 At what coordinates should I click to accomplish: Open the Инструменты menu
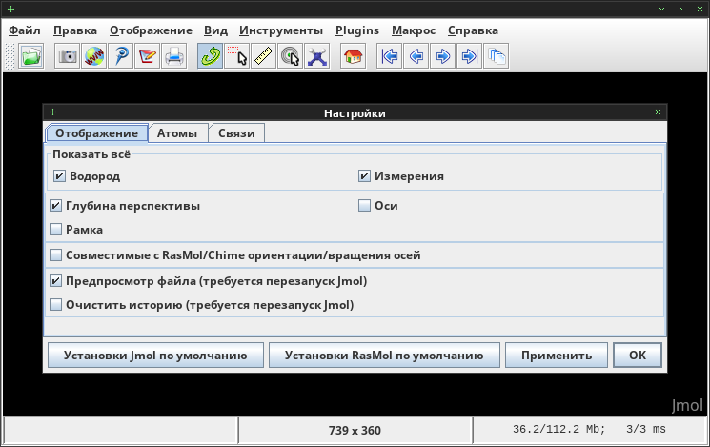click(281, 30)
